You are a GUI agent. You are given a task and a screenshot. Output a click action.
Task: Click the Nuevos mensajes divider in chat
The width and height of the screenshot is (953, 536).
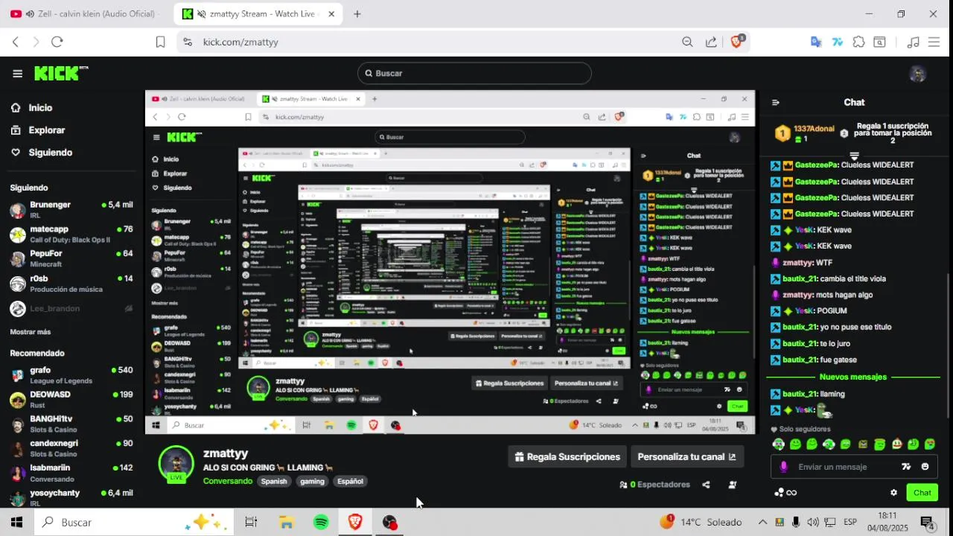tap(852, 377)
